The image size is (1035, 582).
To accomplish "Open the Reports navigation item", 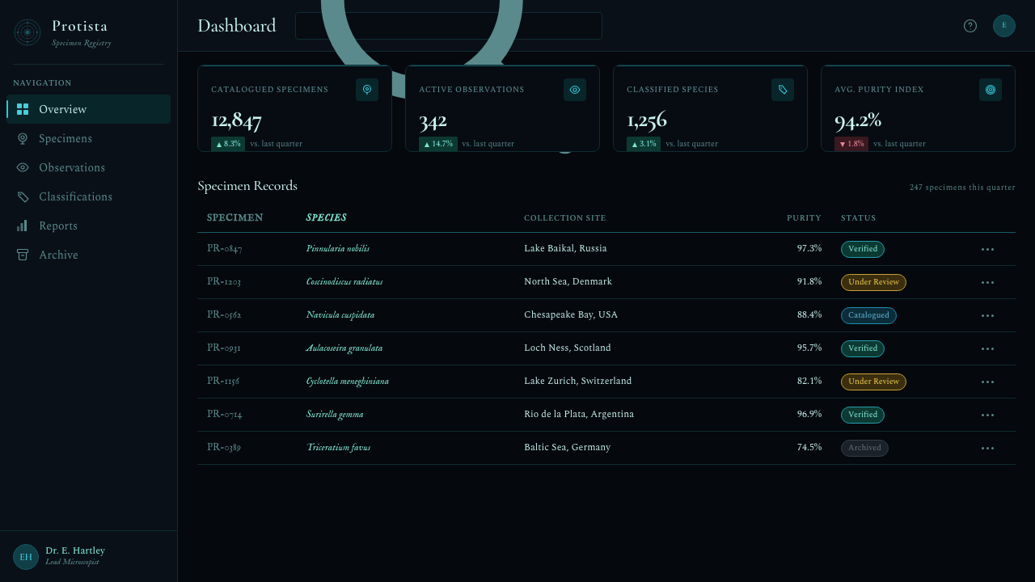I will click(x=89, y=226).
